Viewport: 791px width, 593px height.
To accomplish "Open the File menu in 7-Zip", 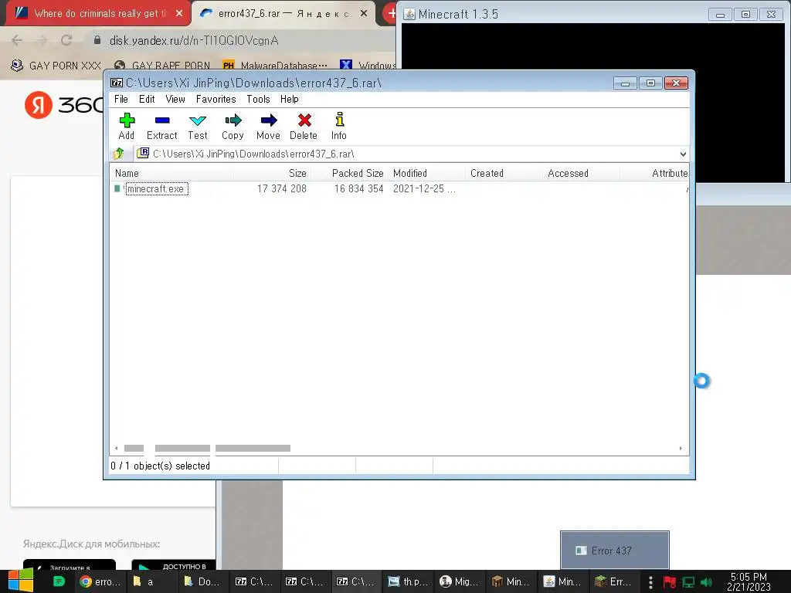I will tap(121, 99).
